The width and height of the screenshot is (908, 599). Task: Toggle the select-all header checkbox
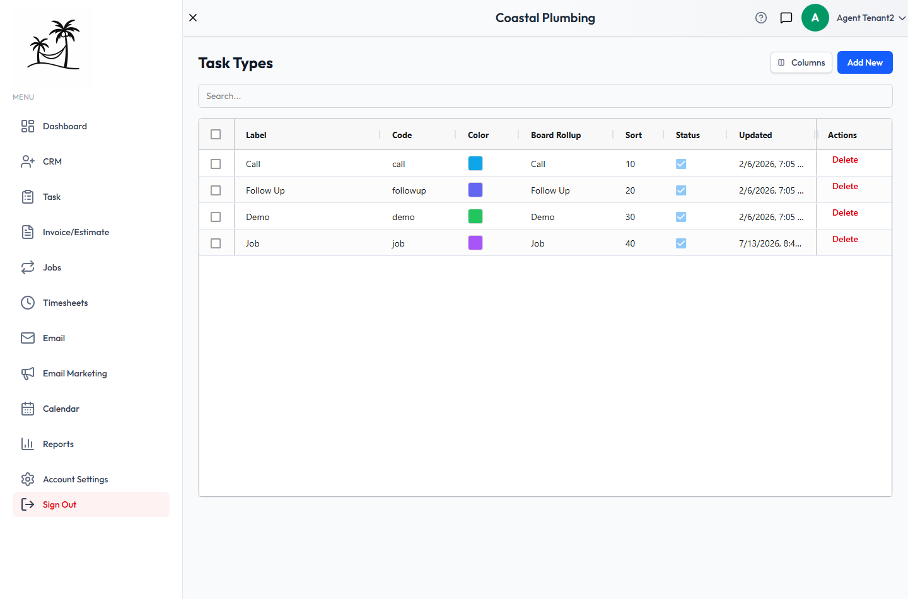pyautogui.click(x=216, y=134)
